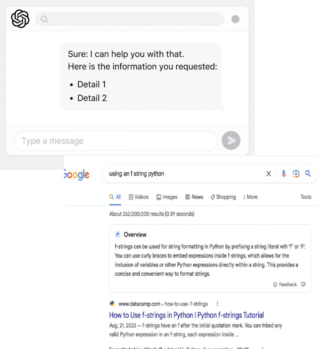Viewport: 318px width, 349px height.
Task: Open the three-dot menu beside datacamp result
Action: pos(217,304)
